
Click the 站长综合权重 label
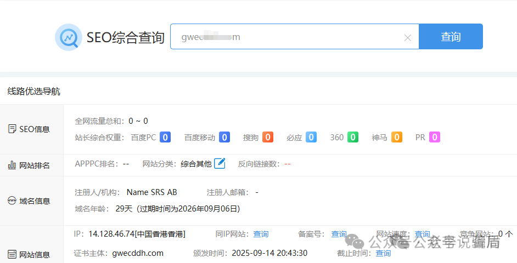click(99, 138)
